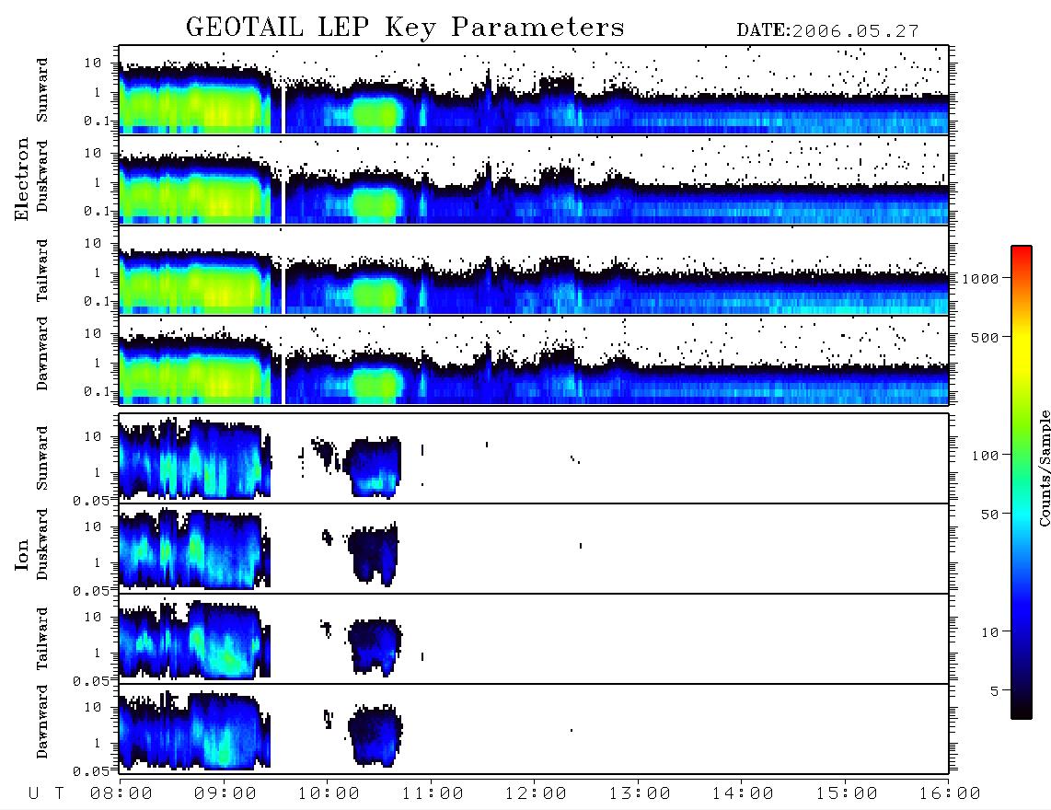Select the 16:00 time tick label

click(x=950, y=794)
